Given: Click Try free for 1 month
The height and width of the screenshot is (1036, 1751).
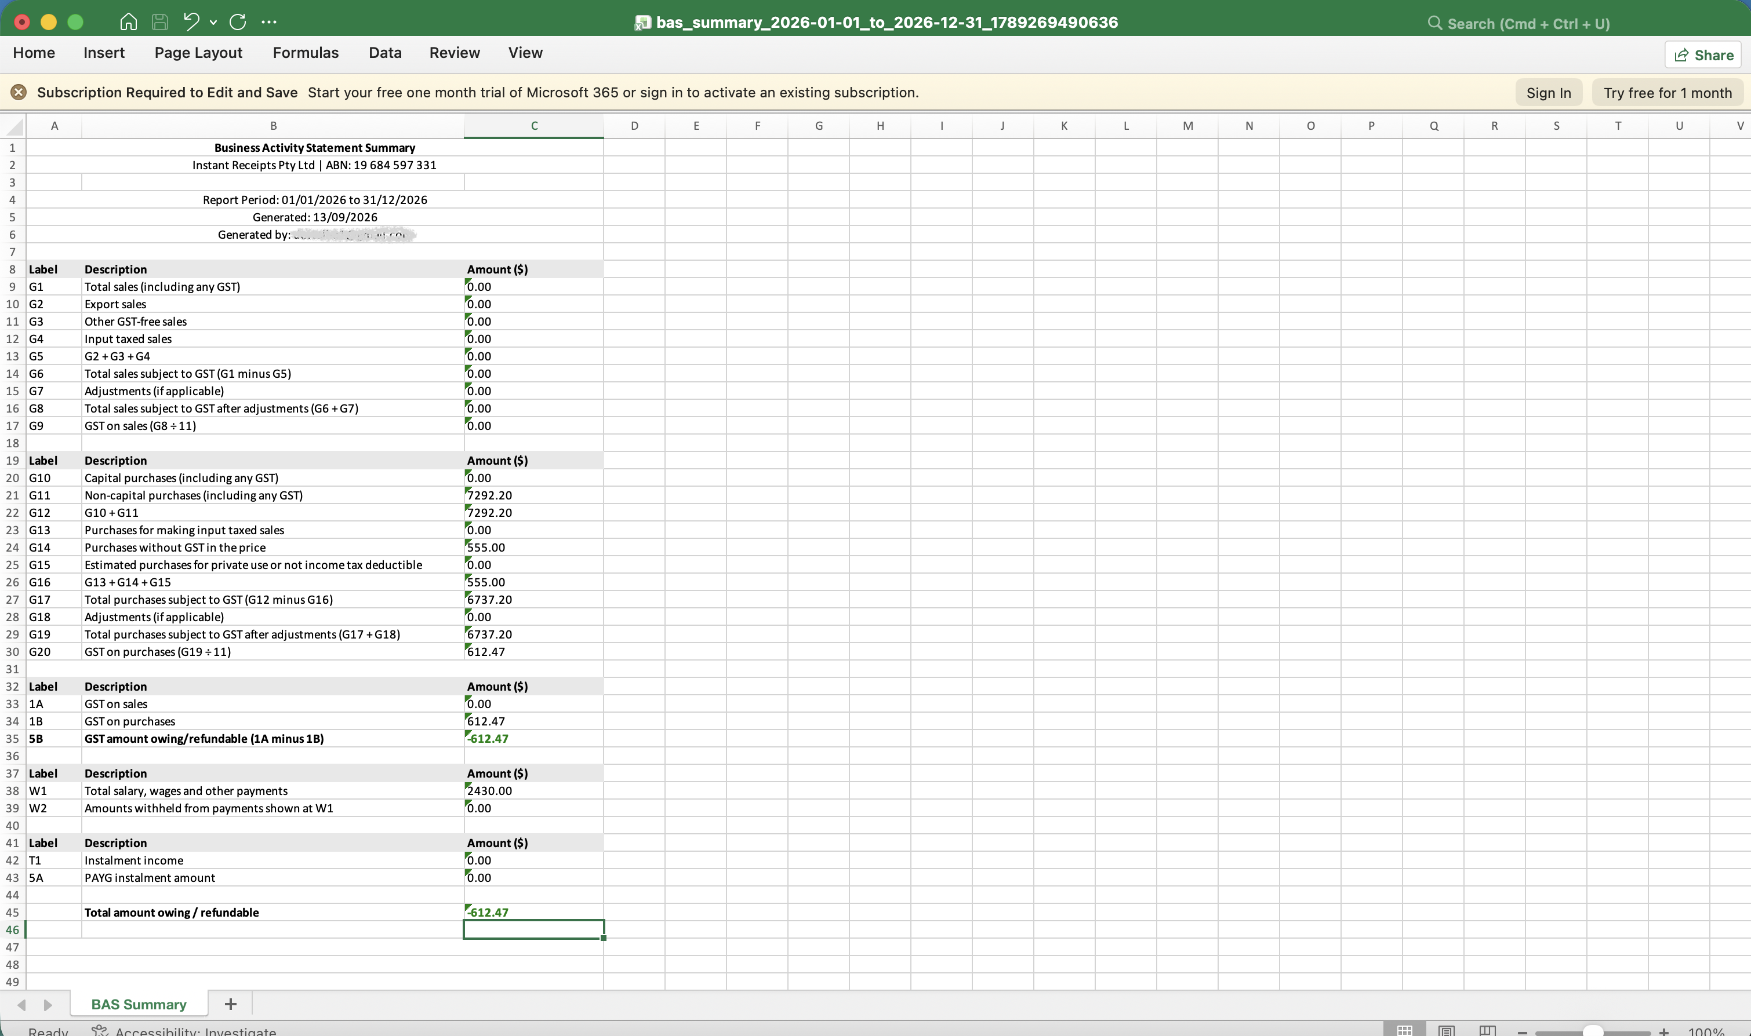Looking at the screenshot, I should (x=1667, y=93).
